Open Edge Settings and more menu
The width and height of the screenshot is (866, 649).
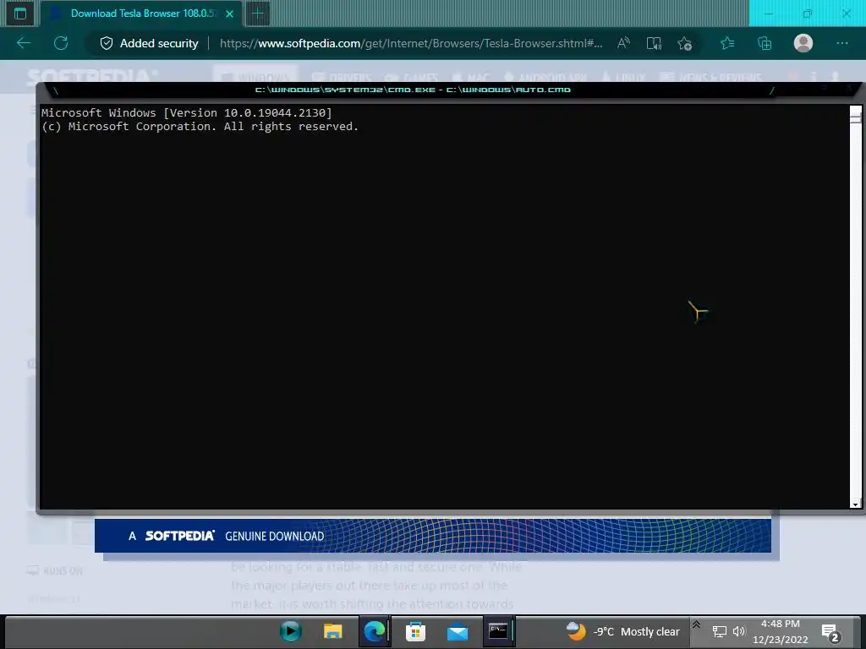point(842,43)
